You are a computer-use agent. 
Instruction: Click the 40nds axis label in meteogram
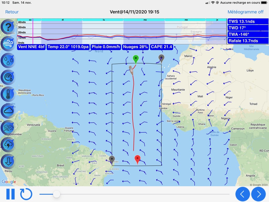pos(22,22)
